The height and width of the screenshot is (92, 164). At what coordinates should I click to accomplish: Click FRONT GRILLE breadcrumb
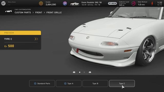54,13
